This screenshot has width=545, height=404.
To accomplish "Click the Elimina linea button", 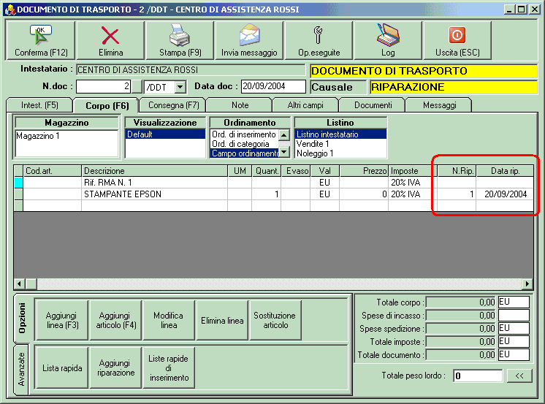I will pyautogui.click(x=222, y=320).
